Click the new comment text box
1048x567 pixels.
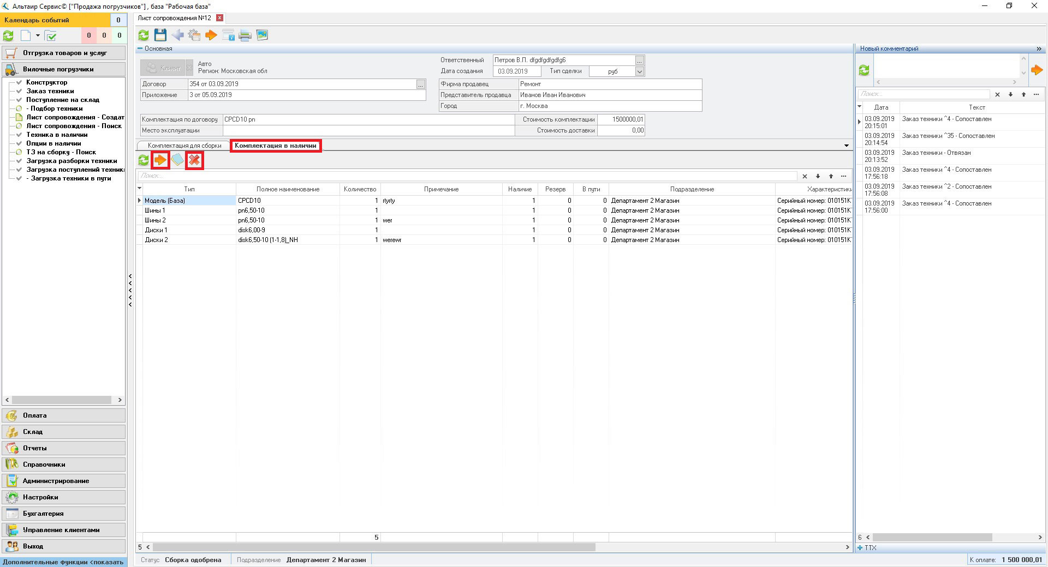[946, 67]
